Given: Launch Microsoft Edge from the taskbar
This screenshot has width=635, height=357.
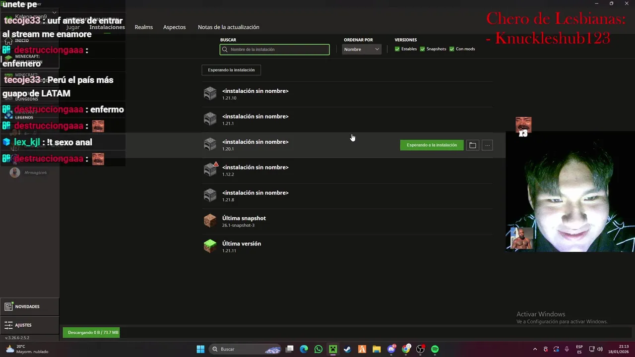Looking at the screenshot, I should click(x=304, y=349).
